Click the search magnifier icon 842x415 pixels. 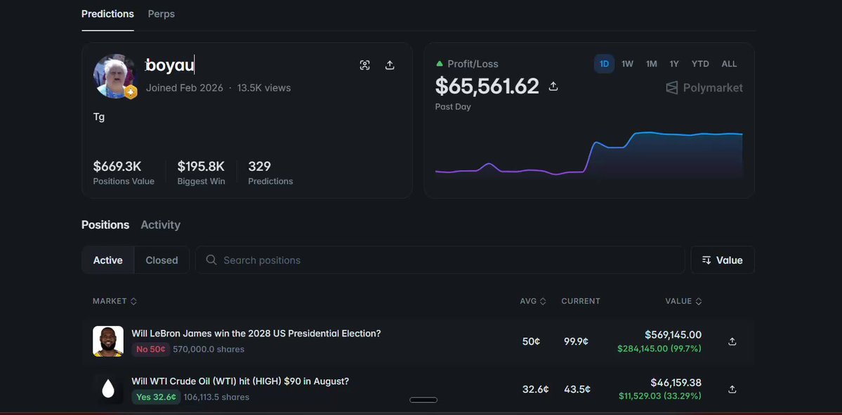pyautogui.click(x=211, y=260)
